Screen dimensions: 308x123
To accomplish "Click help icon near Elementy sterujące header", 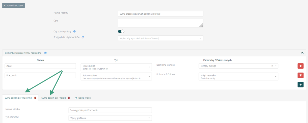I will 45,53.
